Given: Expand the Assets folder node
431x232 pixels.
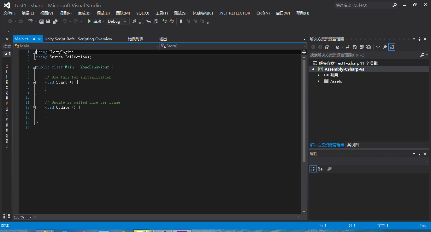Looking at the screenshot, I should click(x=318, y=81).
